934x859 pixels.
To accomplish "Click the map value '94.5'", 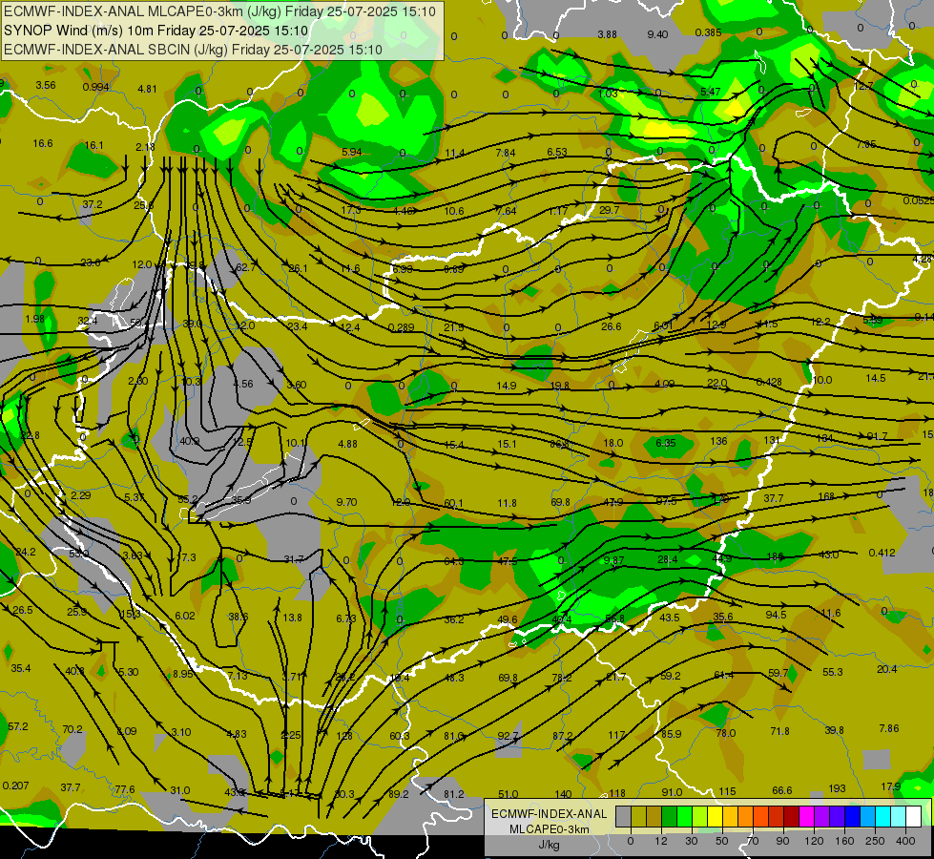I will [777, 615].
